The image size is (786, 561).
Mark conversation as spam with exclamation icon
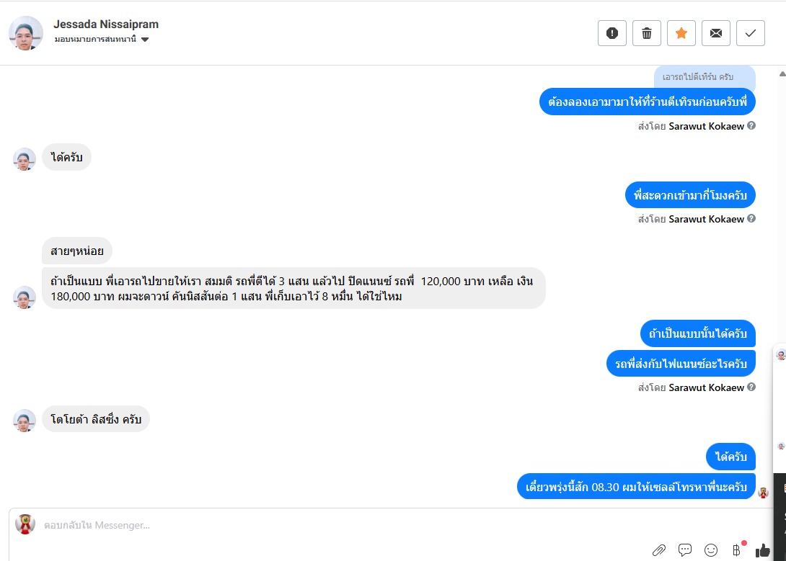point(612,33)
